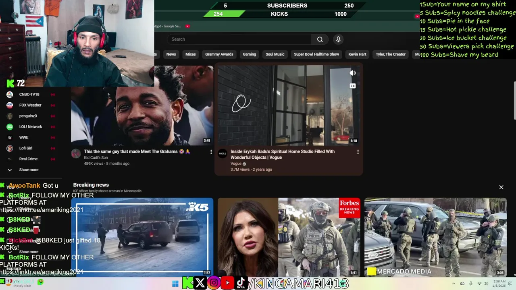
Task: Open three-dot menu for Erykah Badu video
Action: point(358,152)
